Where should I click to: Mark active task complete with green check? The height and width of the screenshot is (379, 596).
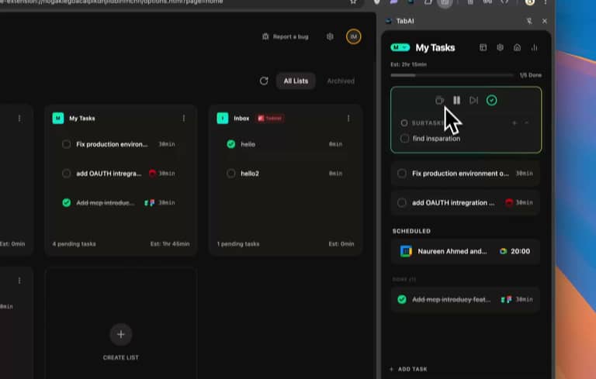(491, 100)
